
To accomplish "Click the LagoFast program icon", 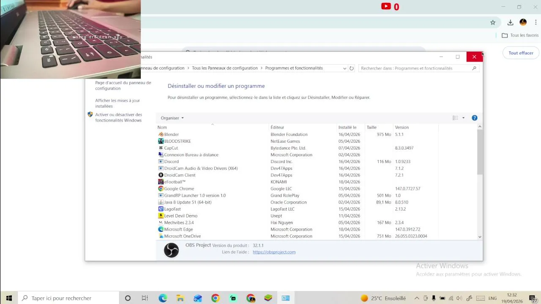I will click(161, 209).
